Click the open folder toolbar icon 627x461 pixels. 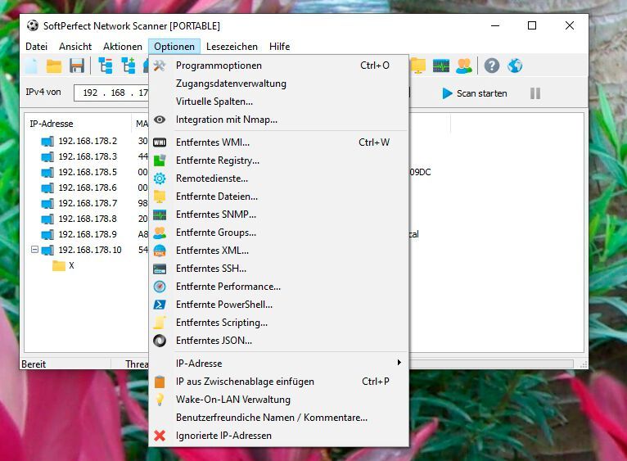(54, 66)
